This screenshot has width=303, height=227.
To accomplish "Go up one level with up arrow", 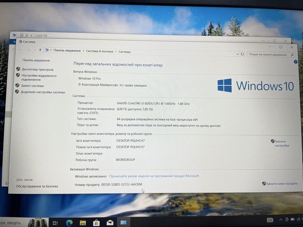I will click(40, 50).
